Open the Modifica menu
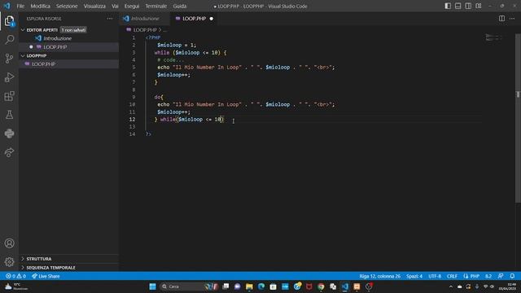The image size is (521, 293). click(x=40, y=6)
